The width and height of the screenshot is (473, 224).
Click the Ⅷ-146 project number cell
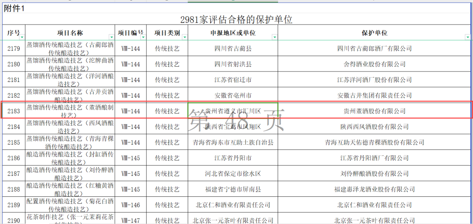(x=131, y=205)
